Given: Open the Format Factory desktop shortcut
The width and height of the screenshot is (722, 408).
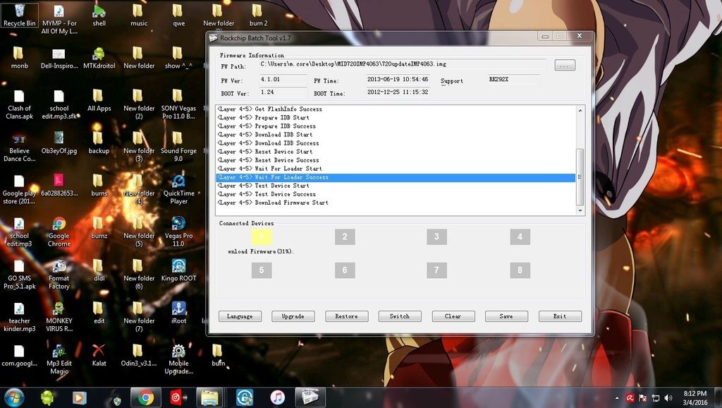Looking at the screenshot, I should click(x=59, y=275).
